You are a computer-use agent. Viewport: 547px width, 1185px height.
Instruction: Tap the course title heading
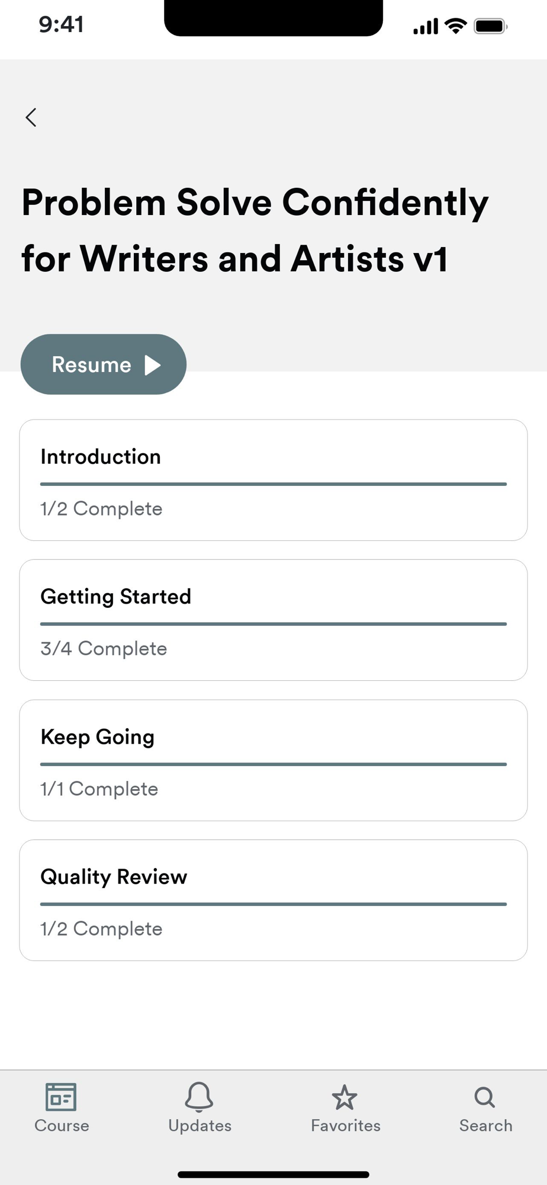pos(255,230)
